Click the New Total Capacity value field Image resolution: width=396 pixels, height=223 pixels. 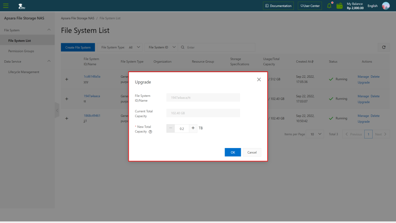pyautogui.click(x=182, y=129)
